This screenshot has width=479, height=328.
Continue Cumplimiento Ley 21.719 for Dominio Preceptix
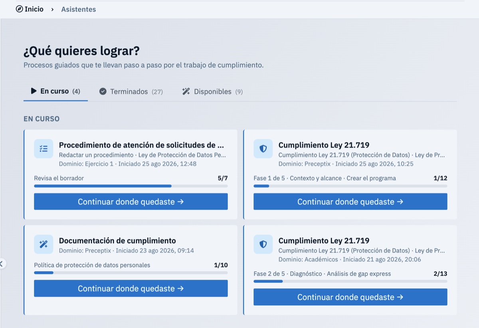pos(350,202)
